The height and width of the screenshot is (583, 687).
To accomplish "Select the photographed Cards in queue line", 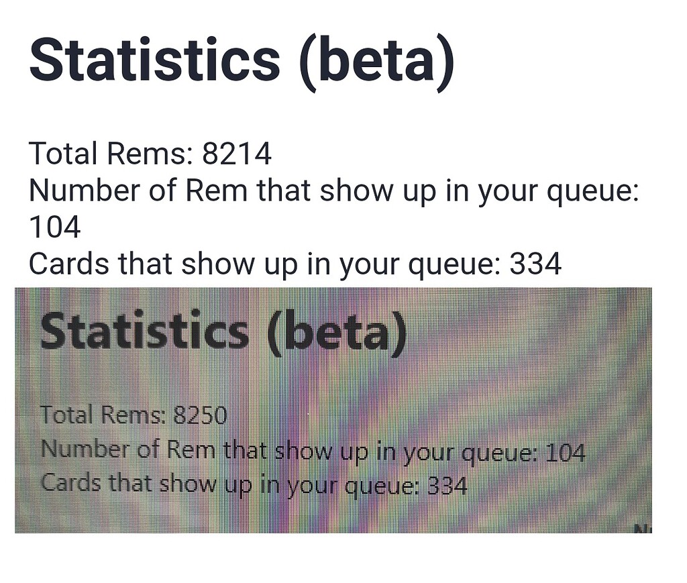I will (254, 484).
